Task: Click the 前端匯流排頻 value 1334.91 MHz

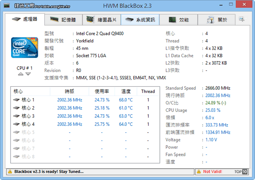Action: tap(218, 132)
